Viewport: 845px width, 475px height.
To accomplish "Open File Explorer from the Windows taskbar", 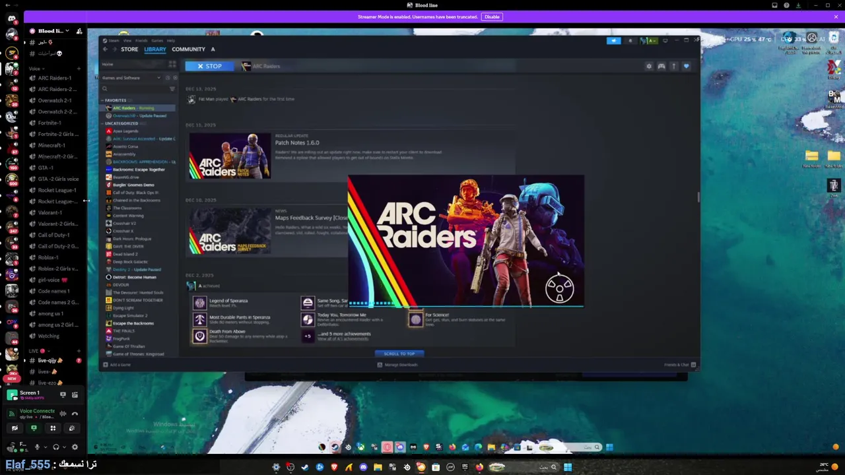I will tap(378, 467).
